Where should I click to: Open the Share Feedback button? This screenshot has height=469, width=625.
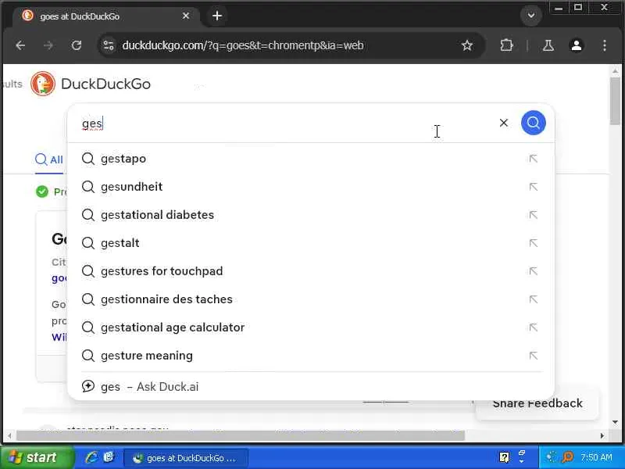(537, 403)
